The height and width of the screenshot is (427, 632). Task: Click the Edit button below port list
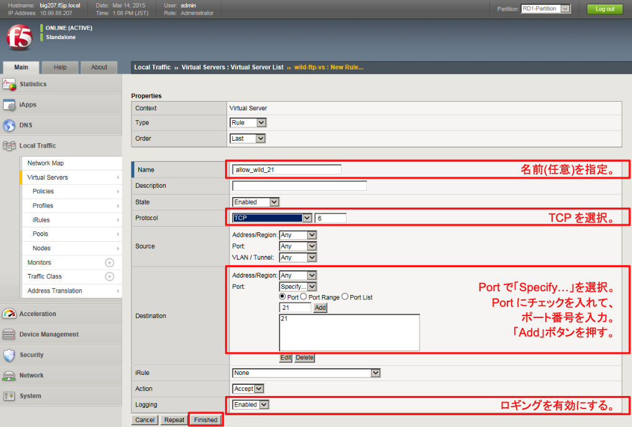286,358
